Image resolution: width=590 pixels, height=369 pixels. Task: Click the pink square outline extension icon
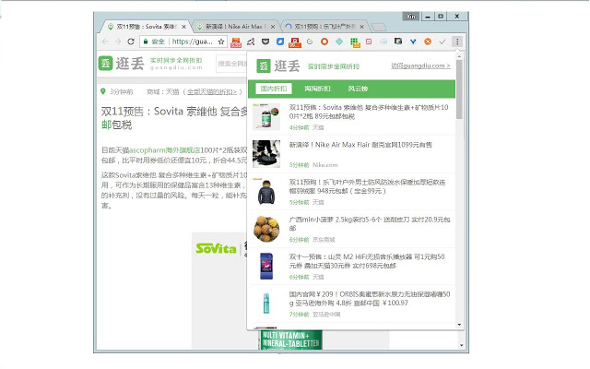point(369,42)
